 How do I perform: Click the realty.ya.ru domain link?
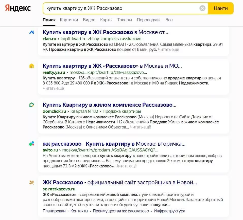pyautogui.click(x=54, y=73)
